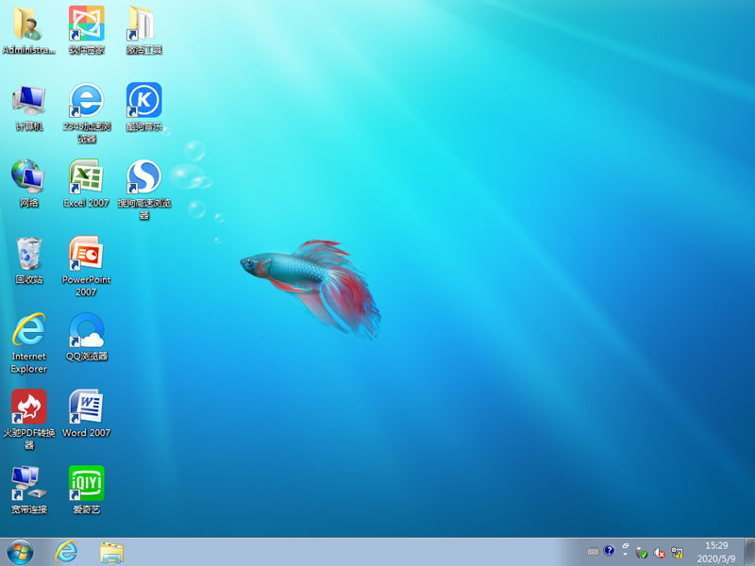This screenshot has width=755, height=566.
Task: Open the safely remove hardware tray icon
Action: [641, 554]
